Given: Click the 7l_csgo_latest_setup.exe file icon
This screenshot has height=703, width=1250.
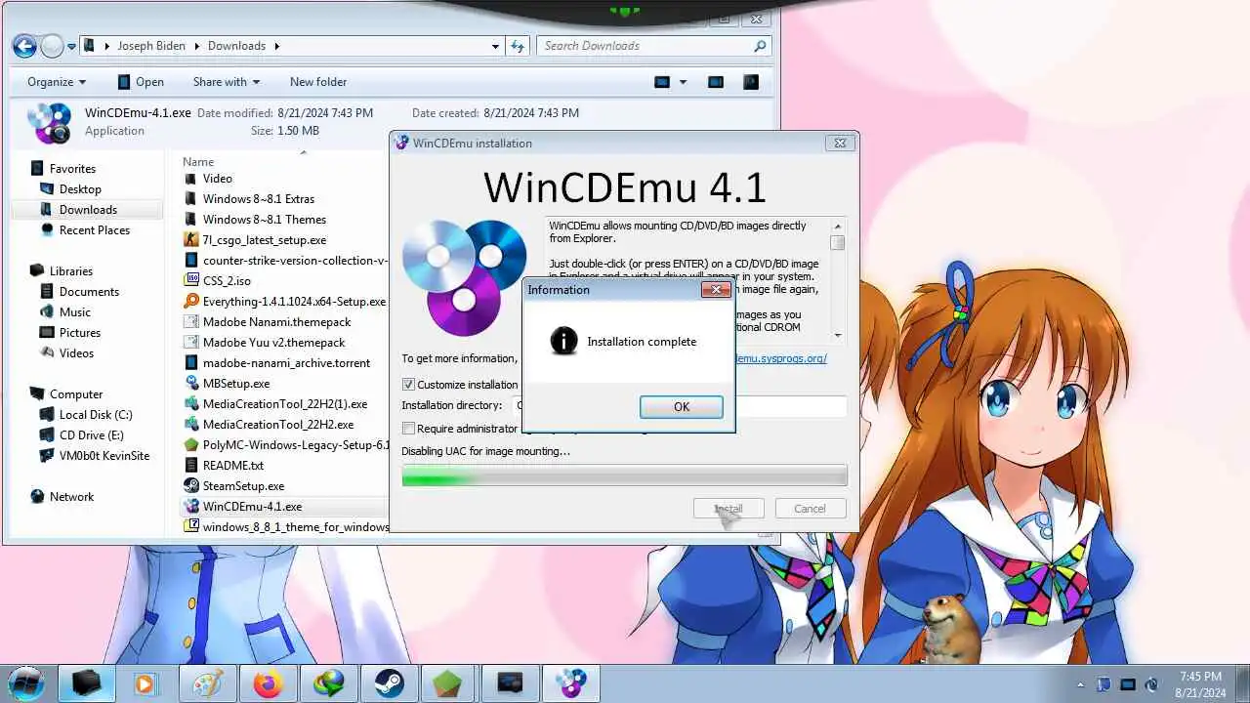Looking at the screenshot, I should (191, 239).
